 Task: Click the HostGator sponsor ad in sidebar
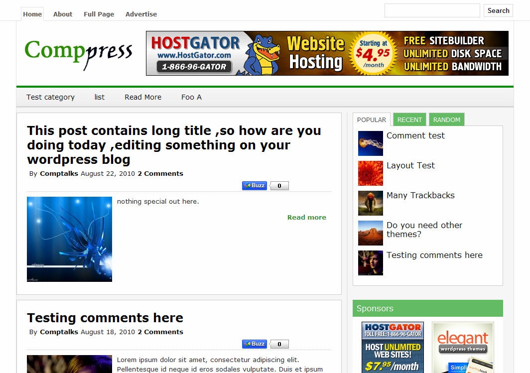[x=393, y=348]
